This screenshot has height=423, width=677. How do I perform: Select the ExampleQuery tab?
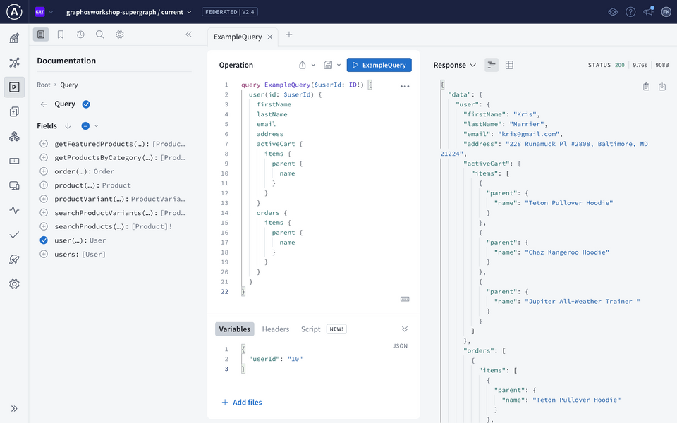(x=238, y=37)
